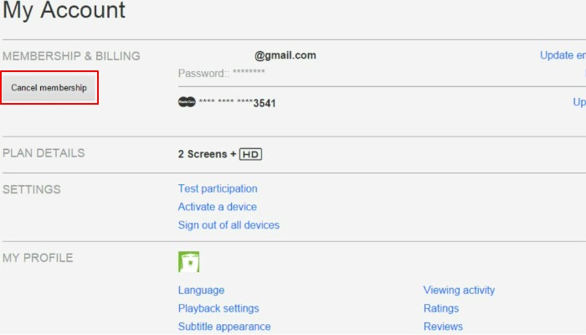Viewport: 586px width, 335px height.
Task: View the Viewing activity page
Action: [459, 291]
